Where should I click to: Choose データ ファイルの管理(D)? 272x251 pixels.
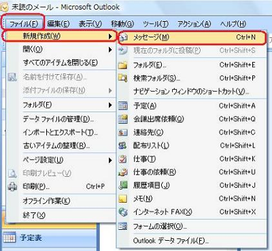[58, 119]
